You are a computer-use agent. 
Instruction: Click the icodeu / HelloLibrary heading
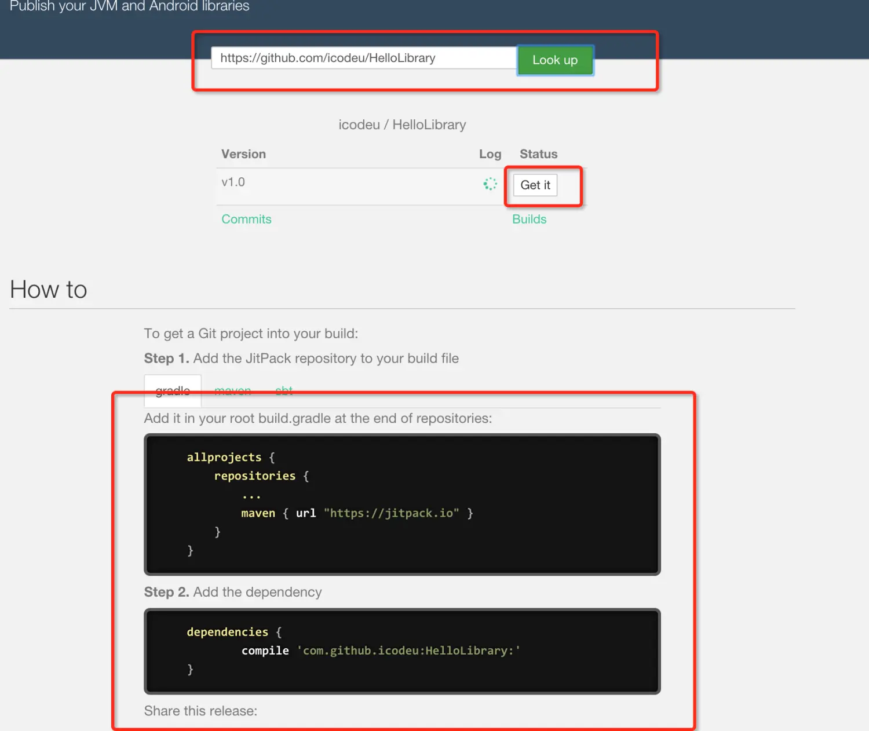[x=402, y=125]
